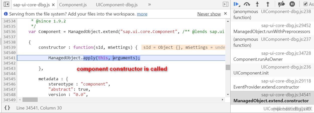The image size is (314, 113).
Task: Close the sap-ui-core-dbg.js tab
Action: [x=53, y=4]
